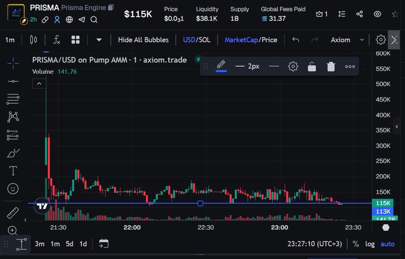405x259 pixels.
Task: Select the crosshair cursor tool
Action: point(13,63)
